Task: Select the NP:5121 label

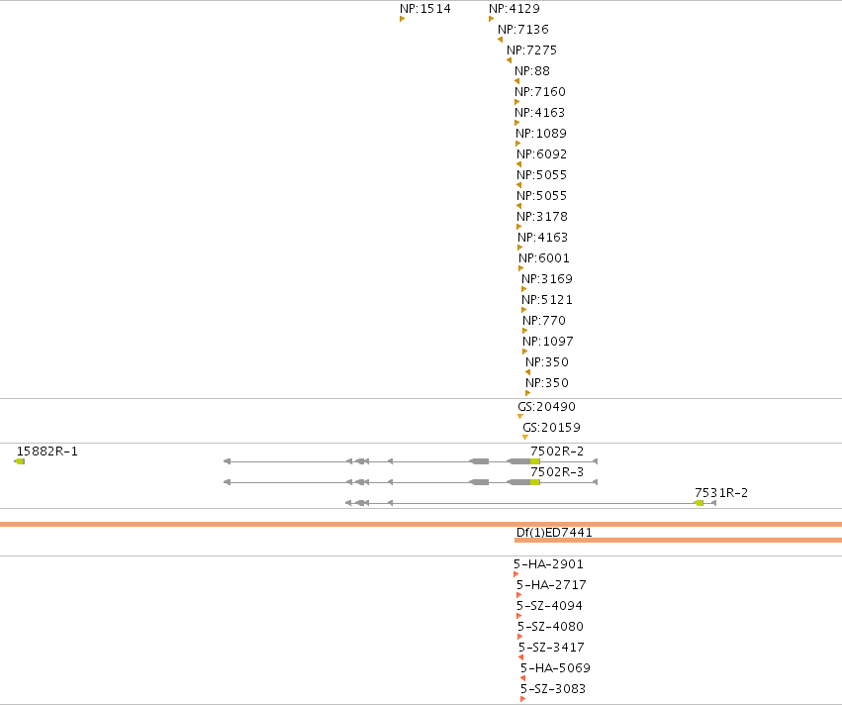Action: tap(547, 300)
